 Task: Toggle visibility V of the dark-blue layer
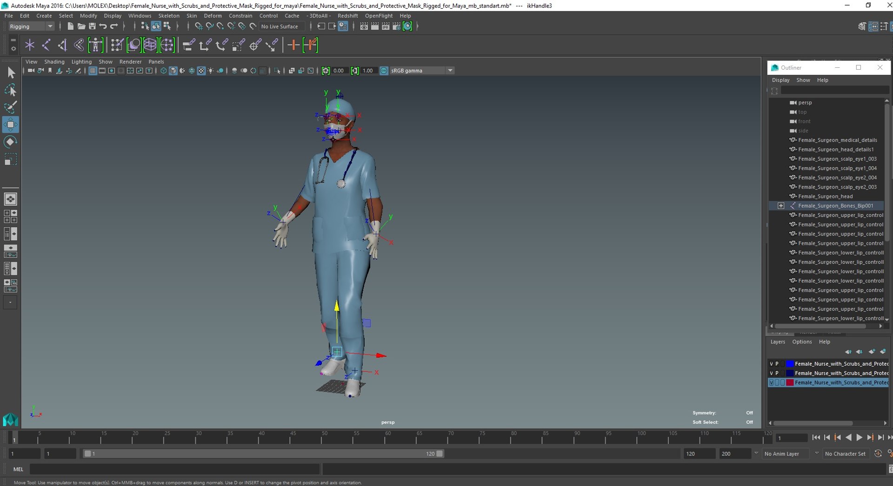(x=771, y=373)
